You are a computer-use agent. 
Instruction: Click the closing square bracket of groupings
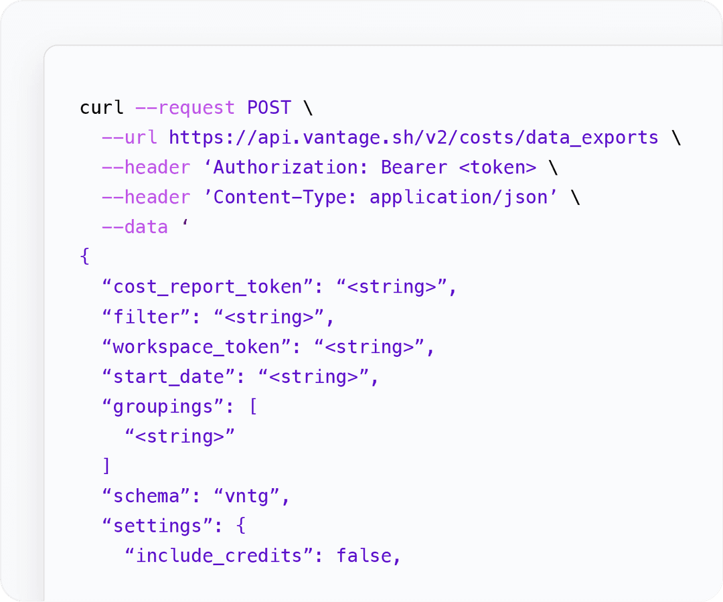(x=106, y=466)
